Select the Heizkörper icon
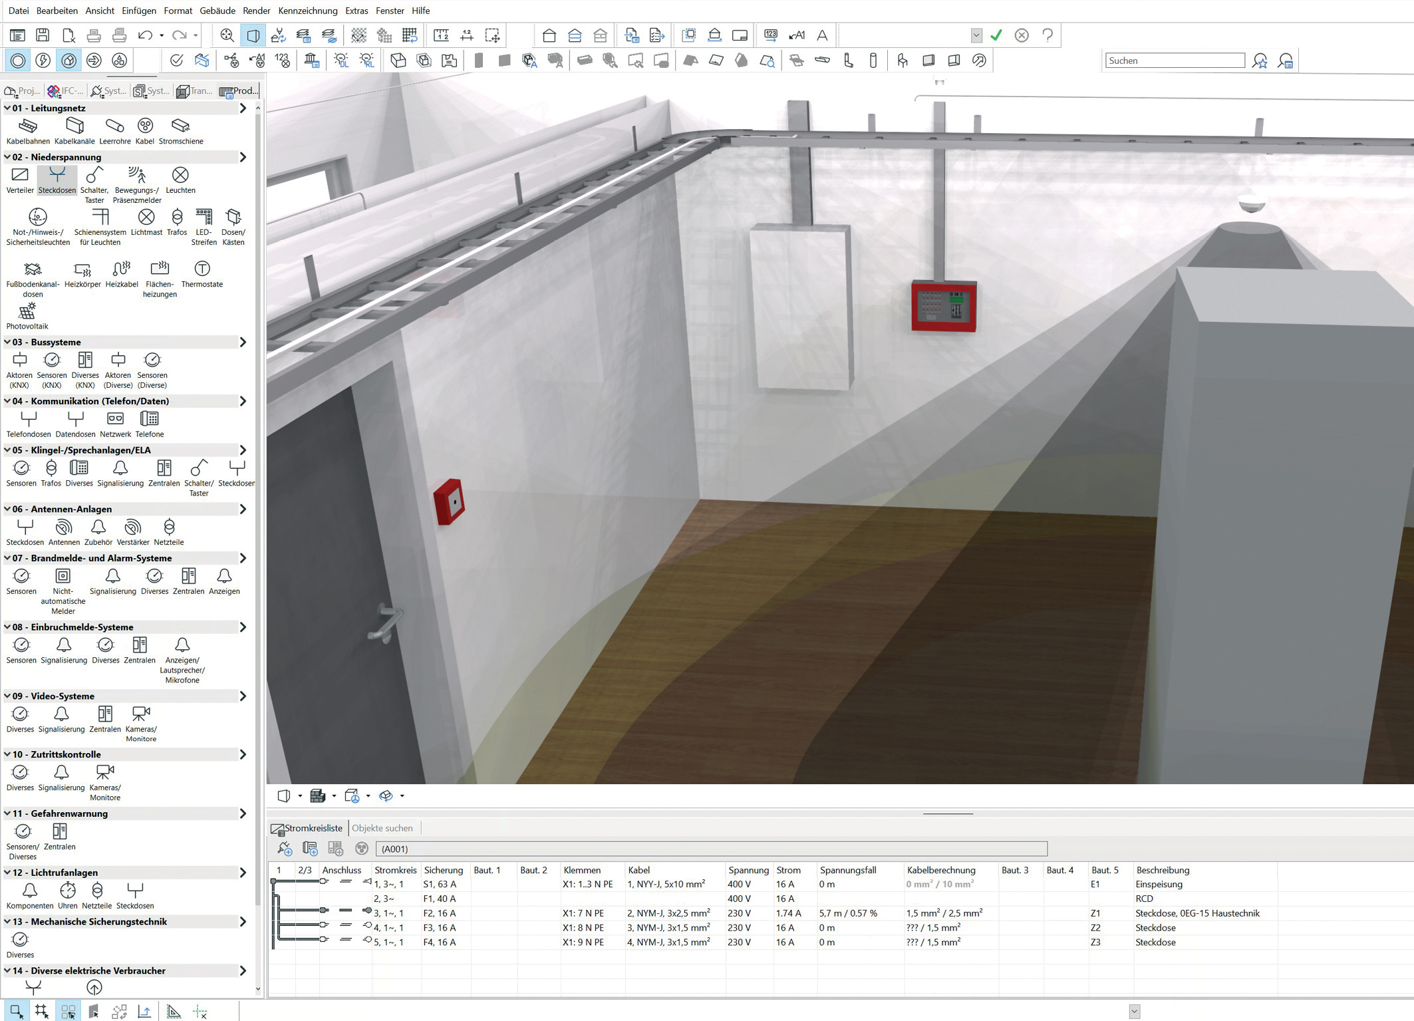The width and height of the screenshot is (1414, 1021). 82,274
